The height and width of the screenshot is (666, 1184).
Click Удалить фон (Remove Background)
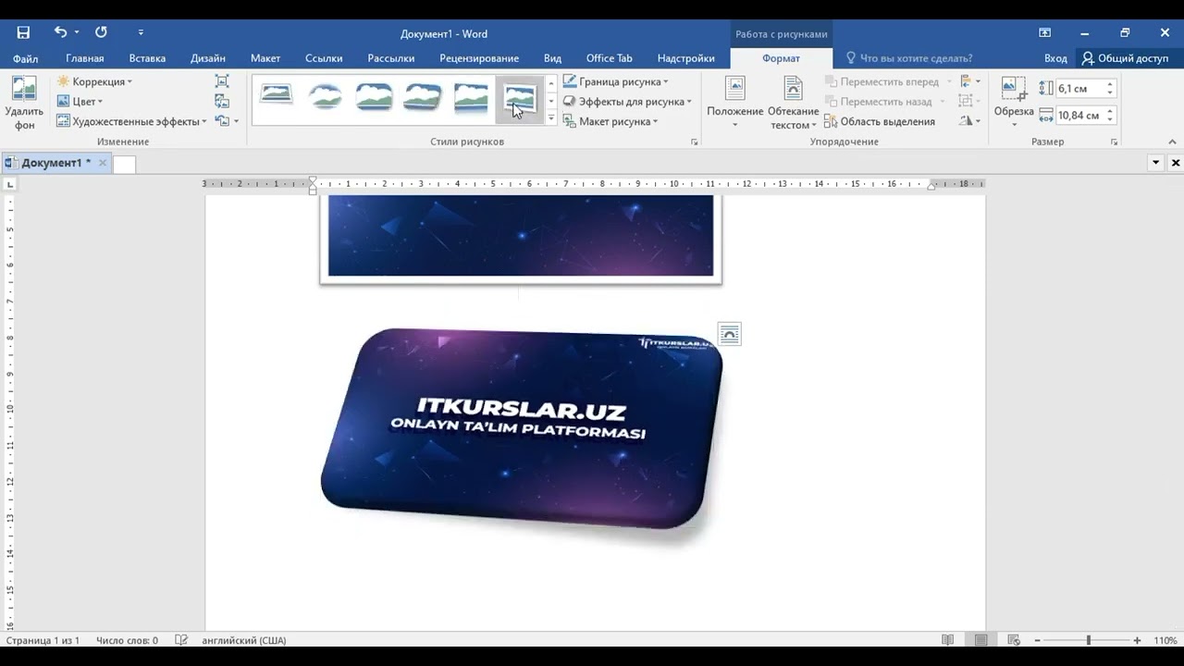(x=24, y=104)
